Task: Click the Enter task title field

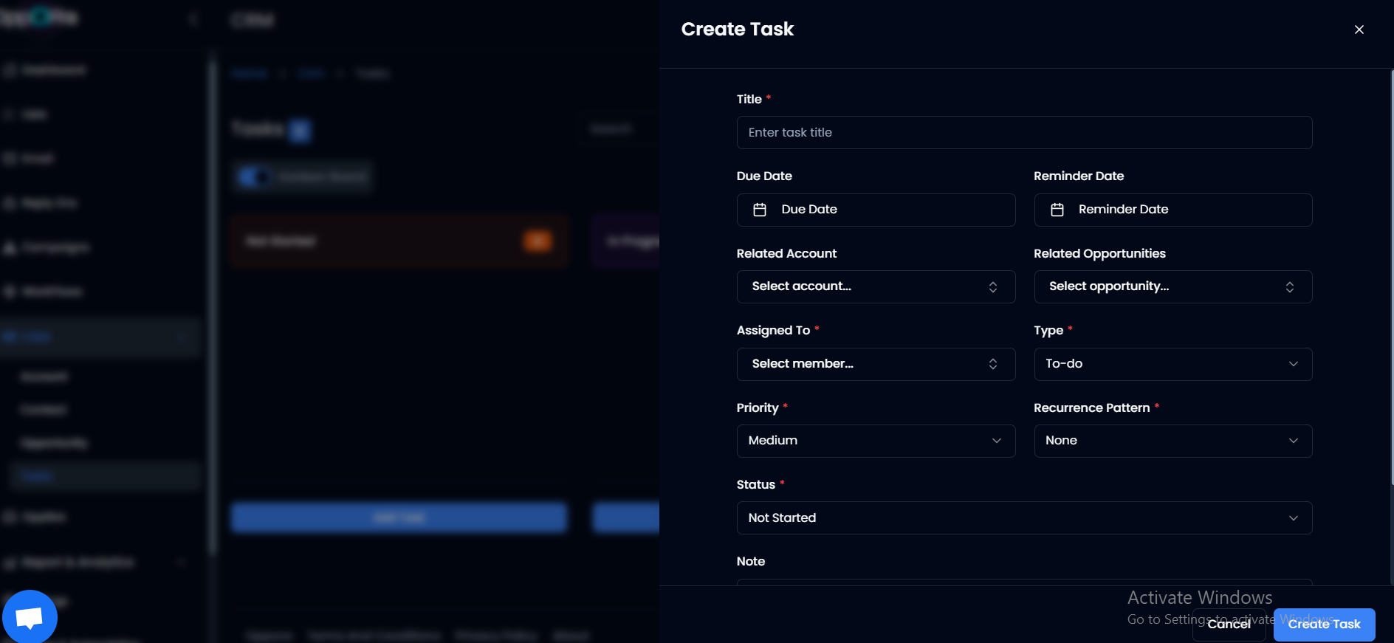Action: click(1023, 133)
